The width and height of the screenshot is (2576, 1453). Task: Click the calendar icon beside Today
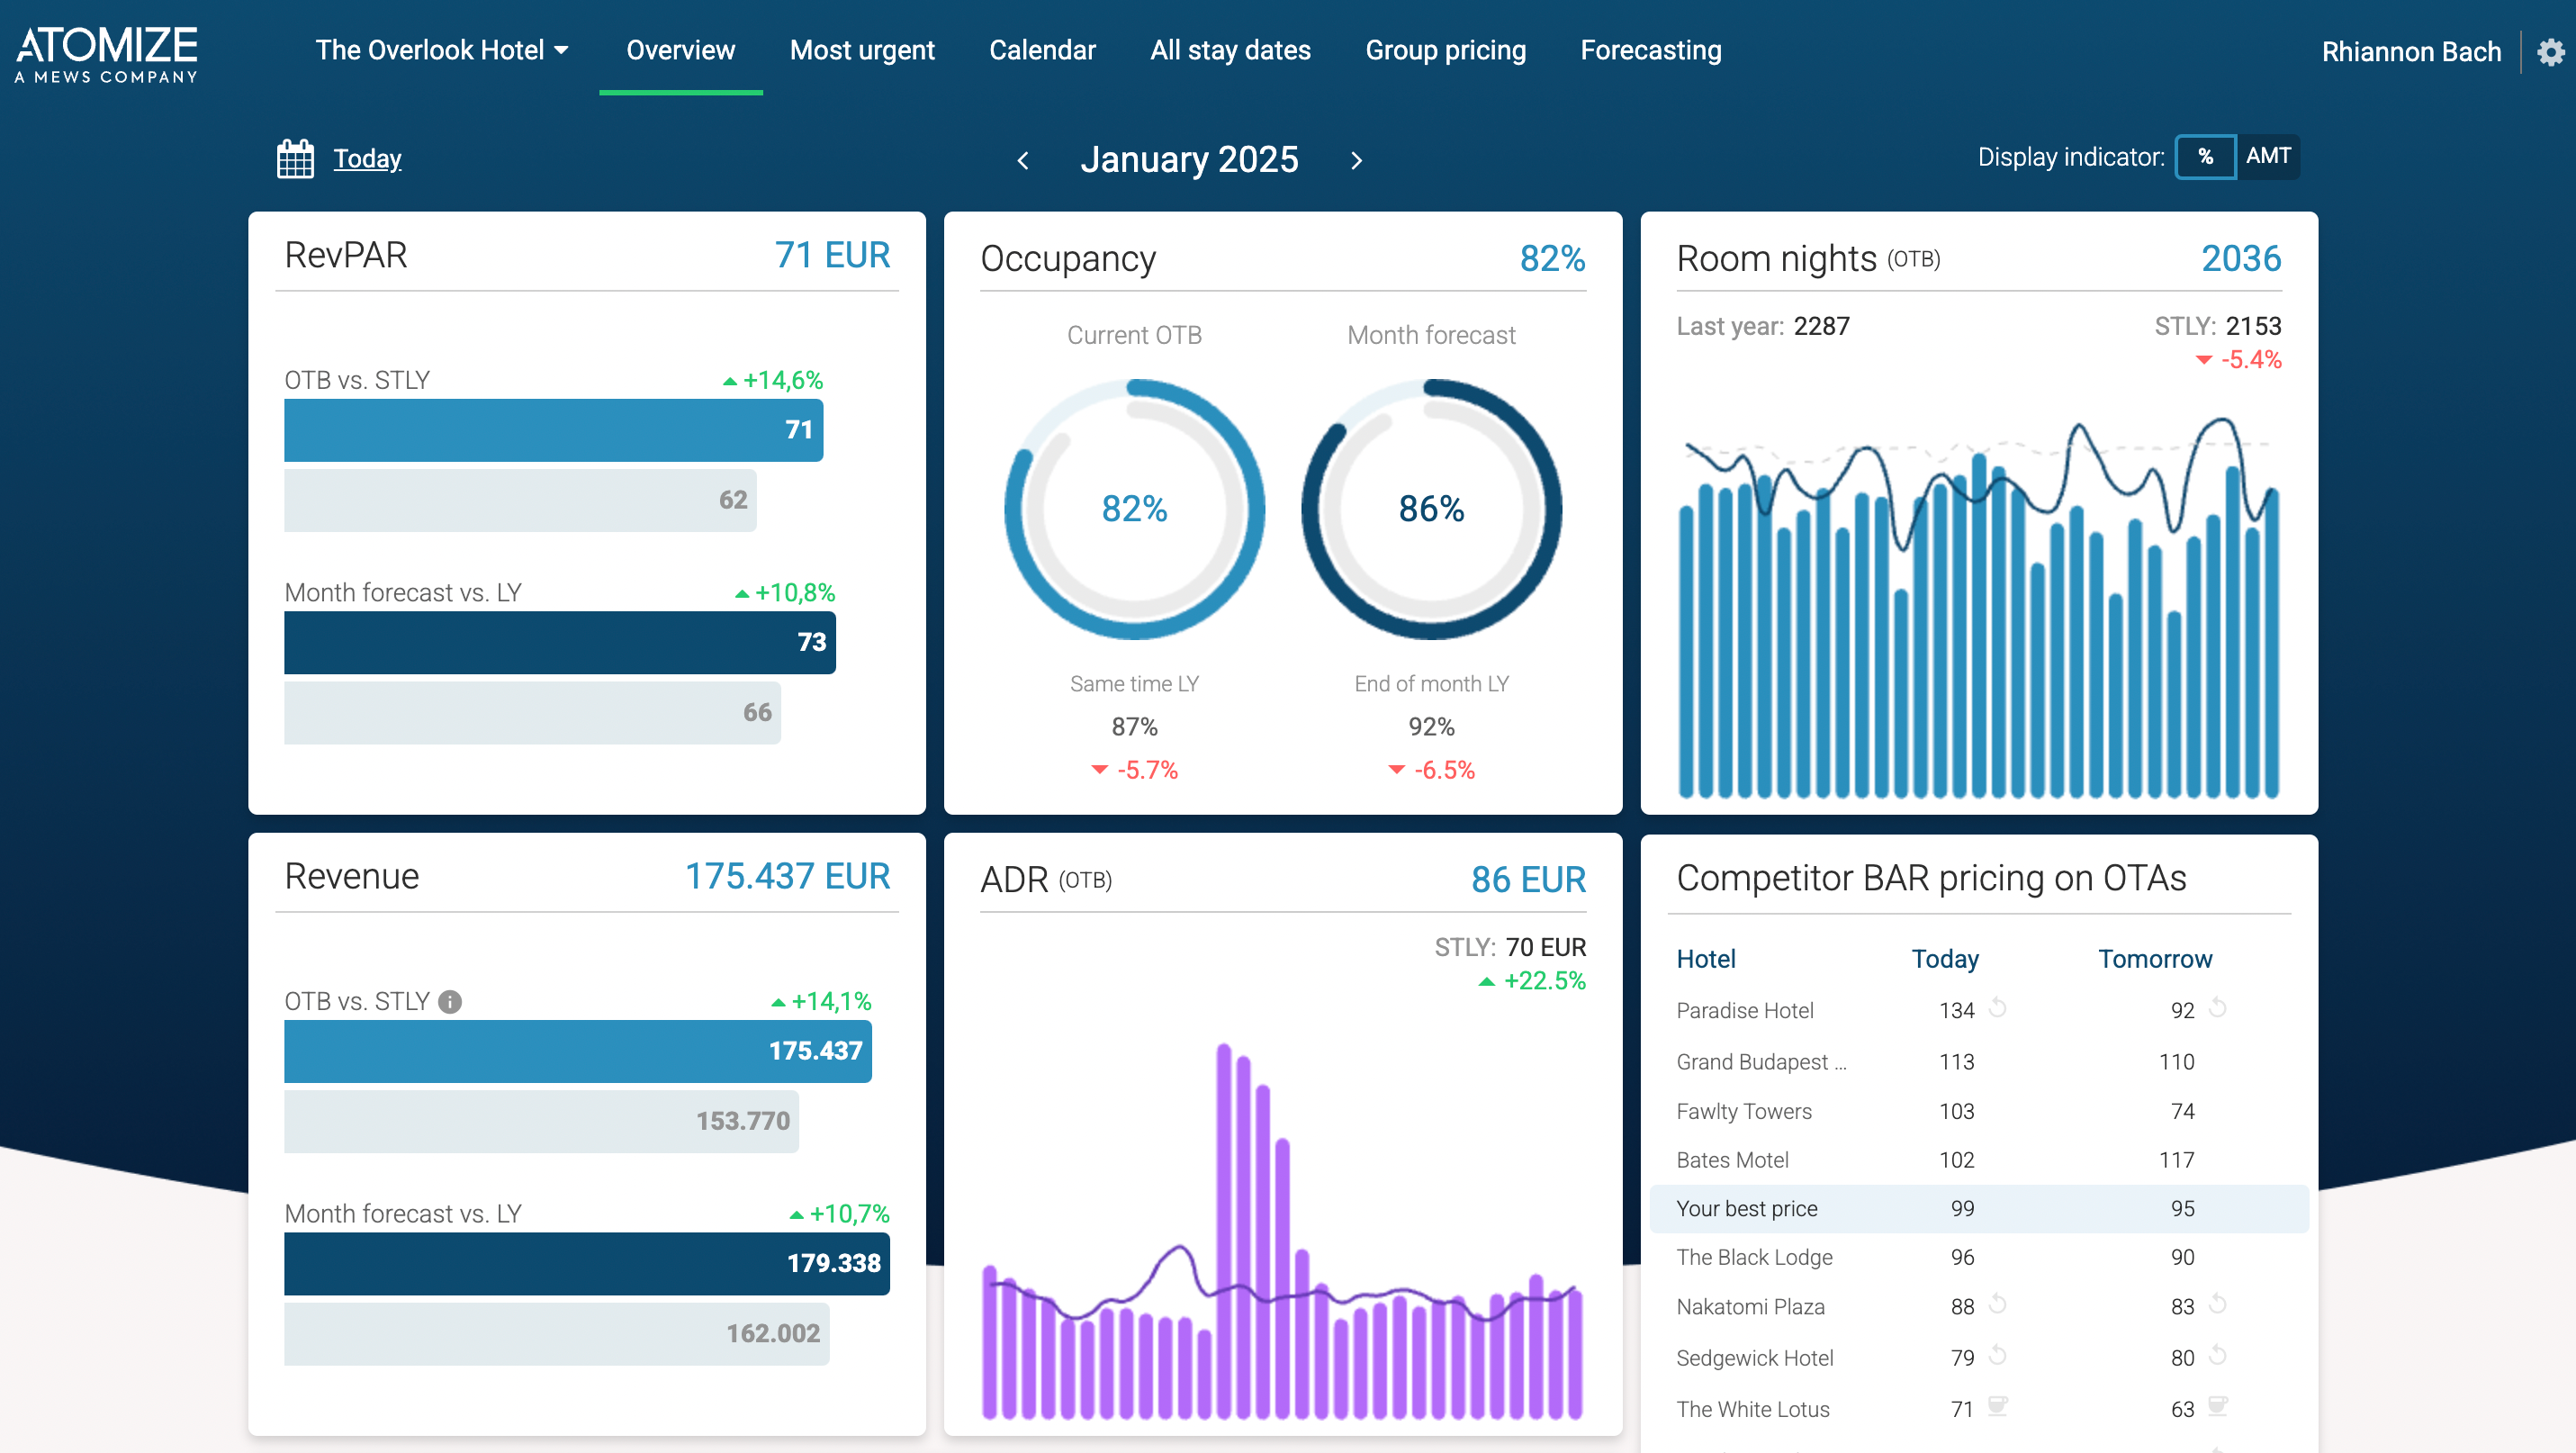click(x=295, y=159)
